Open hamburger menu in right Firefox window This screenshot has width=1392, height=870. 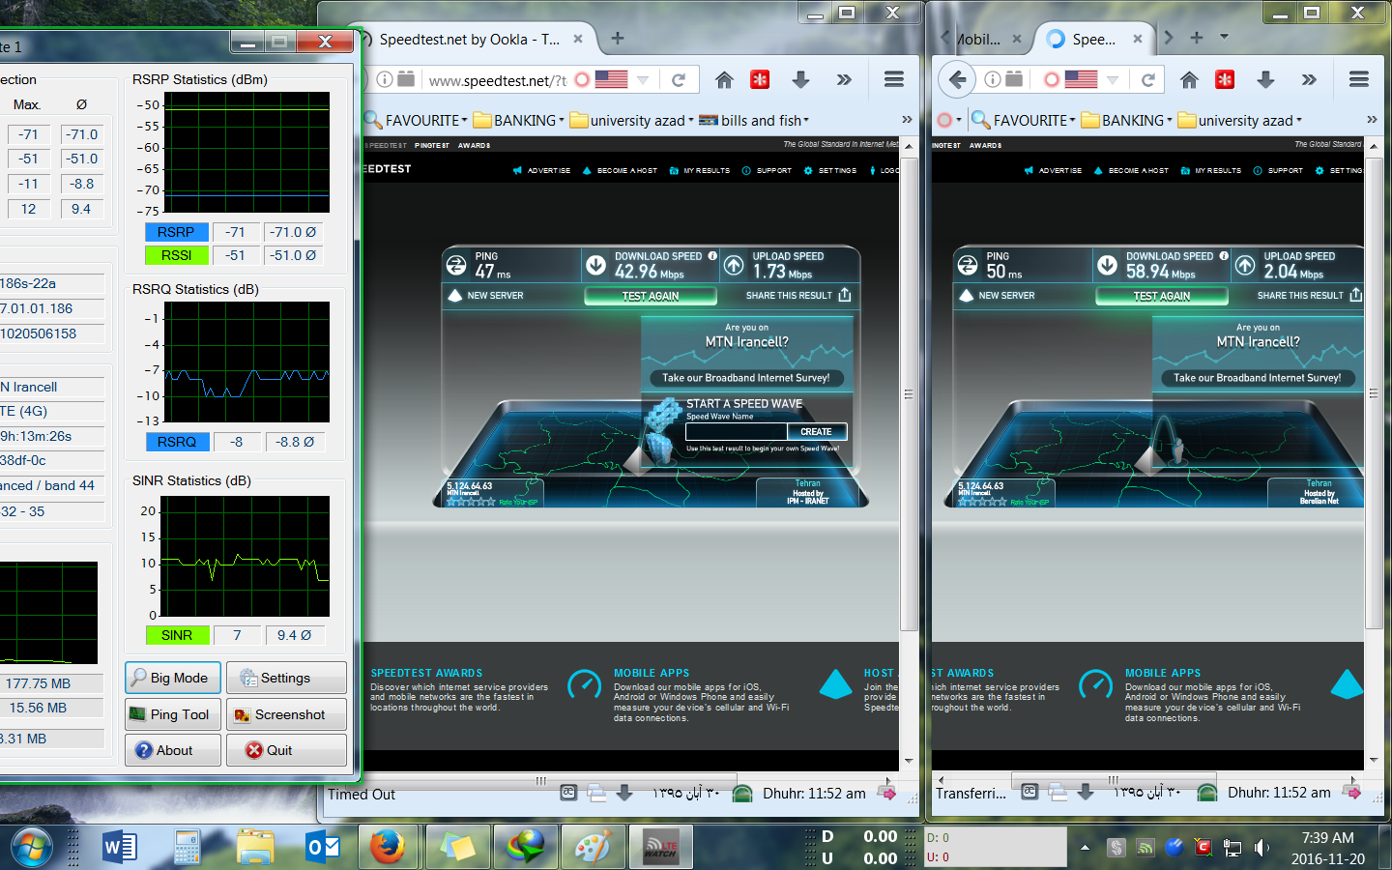click(1359, 80)
